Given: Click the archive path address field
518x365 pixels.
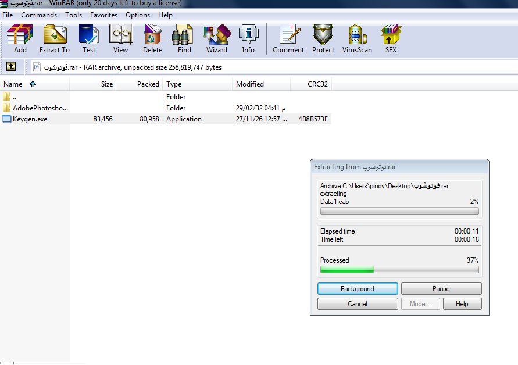Looking at the screenshot, I should tap(274, 67).
